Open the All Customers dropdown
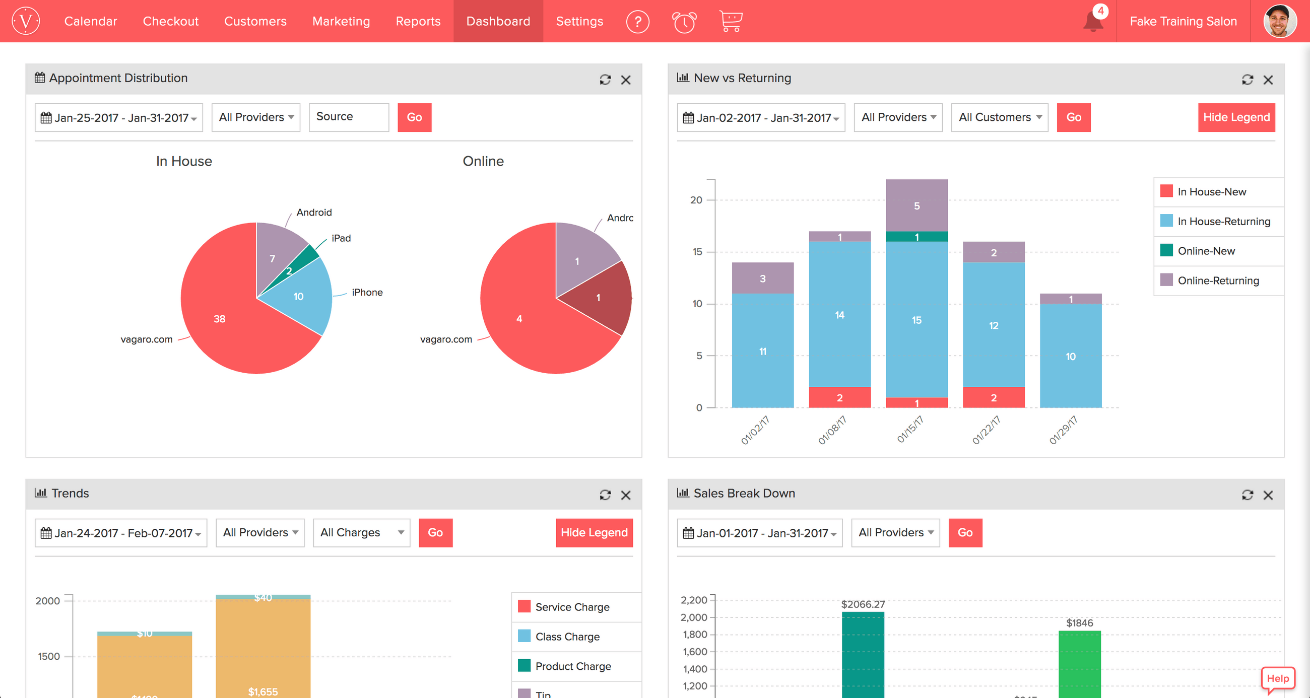 point(999,117)
